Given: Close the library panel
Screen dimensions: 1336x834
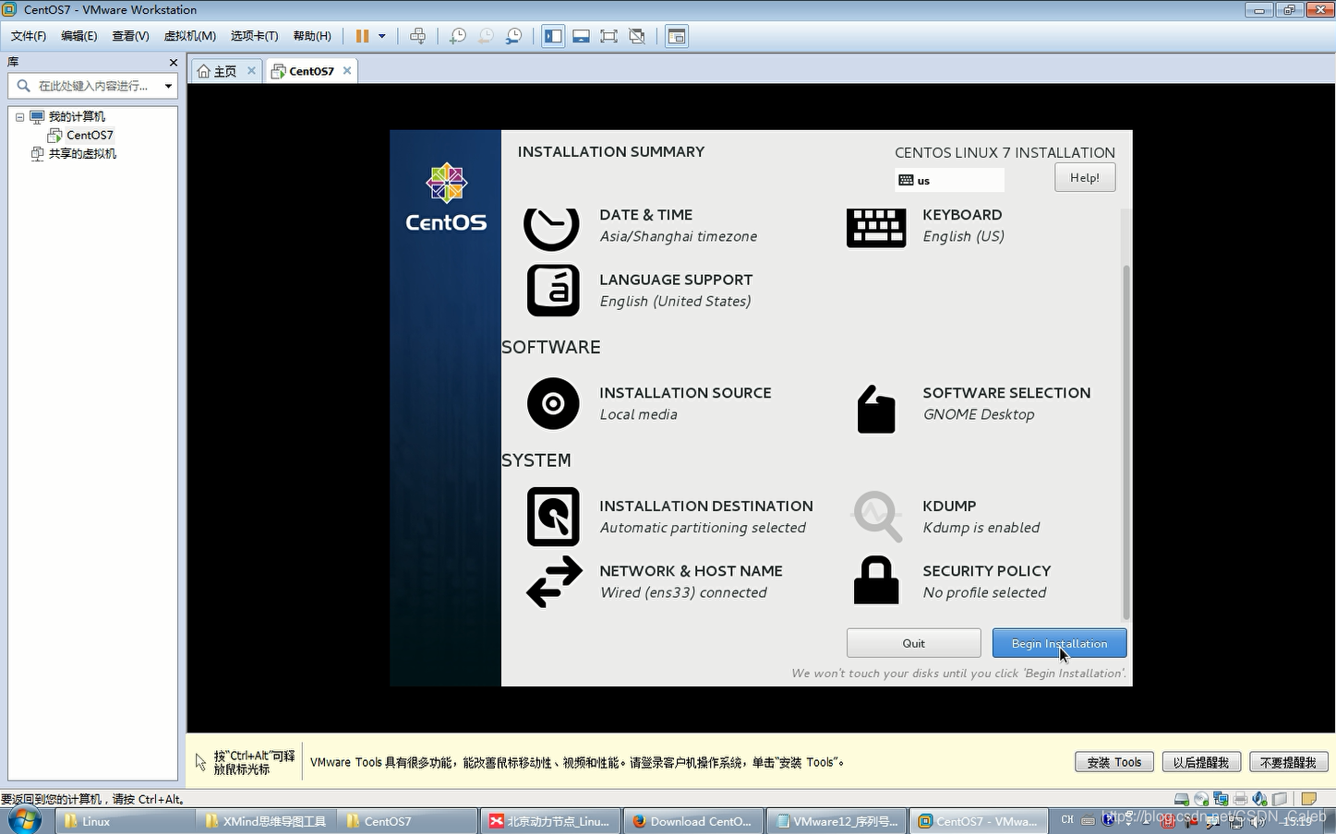Looking at the screenshot, I should point(173,62).
